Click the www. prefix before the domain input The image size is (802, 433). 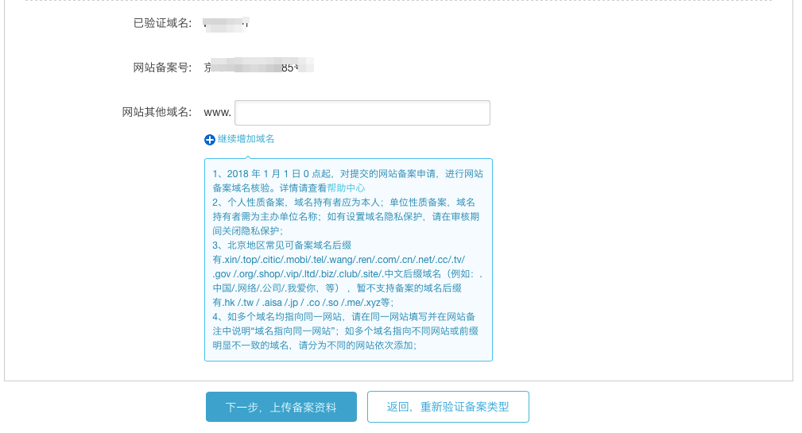(217, 113)
